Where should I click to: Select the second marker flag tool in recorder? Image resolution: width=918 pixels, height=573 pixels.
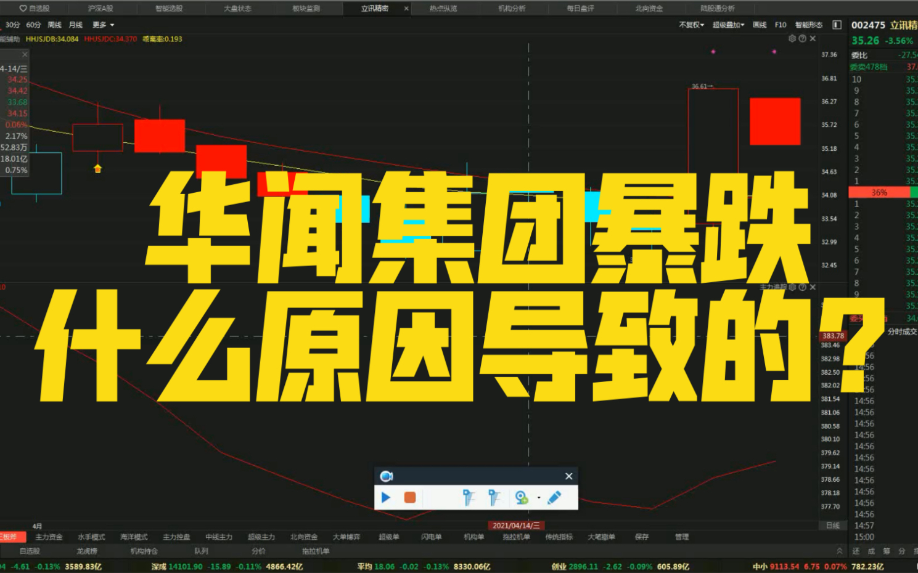click(x=494, y=497)
